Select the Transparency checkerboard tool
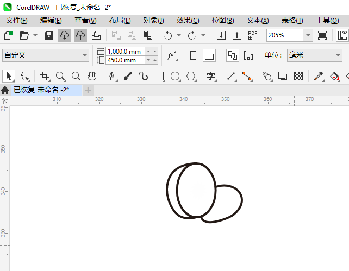Screen dimensions: 349x271 (298, 76)
